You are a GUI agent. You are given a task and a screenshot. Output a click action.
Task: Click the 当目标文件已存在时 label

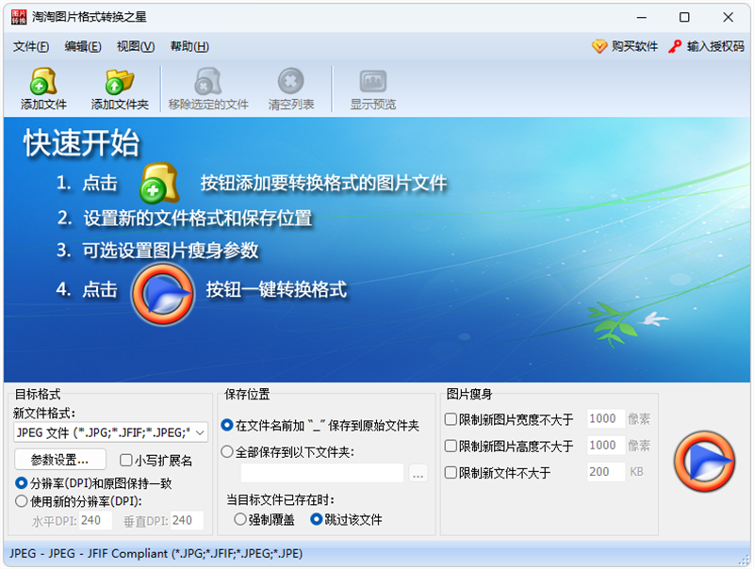[281, 500]
